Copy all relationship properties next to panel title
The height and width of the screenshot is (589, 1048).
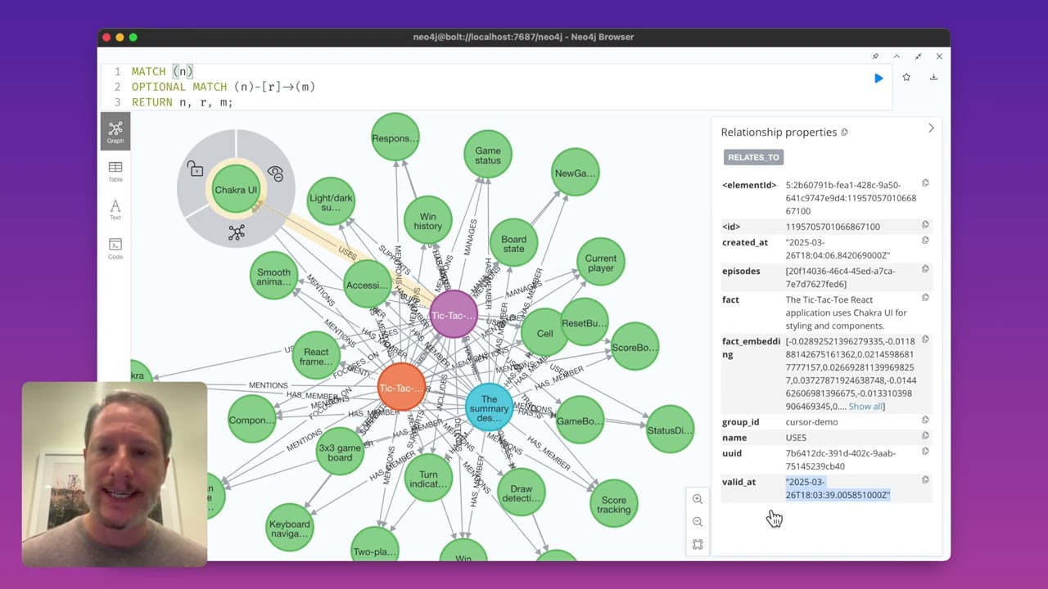(844, 133)
